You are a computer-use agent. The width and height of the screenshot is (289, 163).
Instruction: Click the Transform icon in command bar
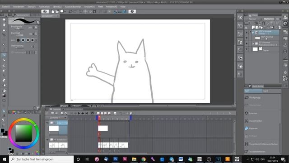pyautogui.click(x=94, y=11)
